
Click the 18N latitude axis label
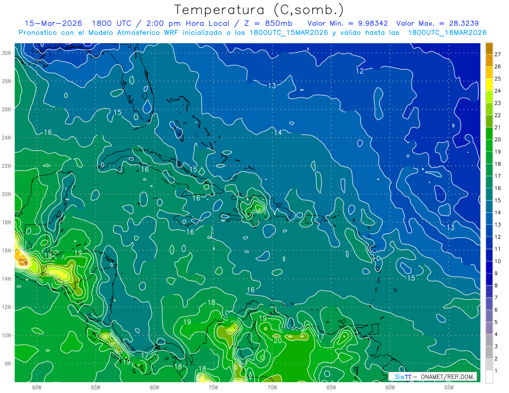(7, 222)
